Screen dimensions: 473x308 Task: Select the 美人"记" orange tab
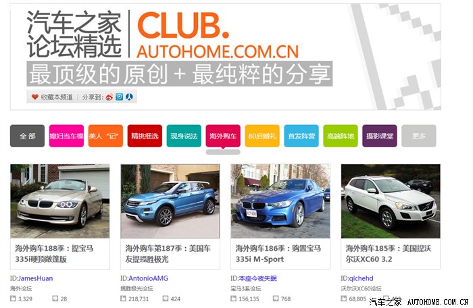(x=105, y=136)
